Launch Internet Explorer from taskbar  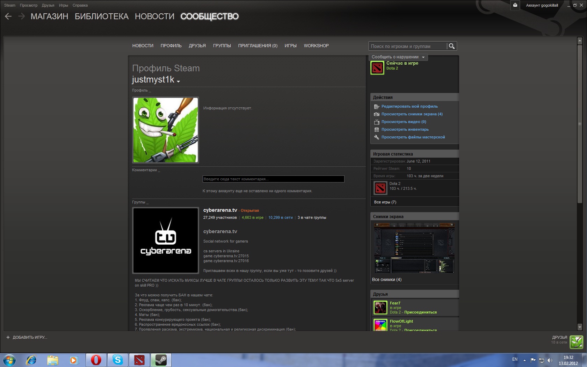tap(31, 360)
